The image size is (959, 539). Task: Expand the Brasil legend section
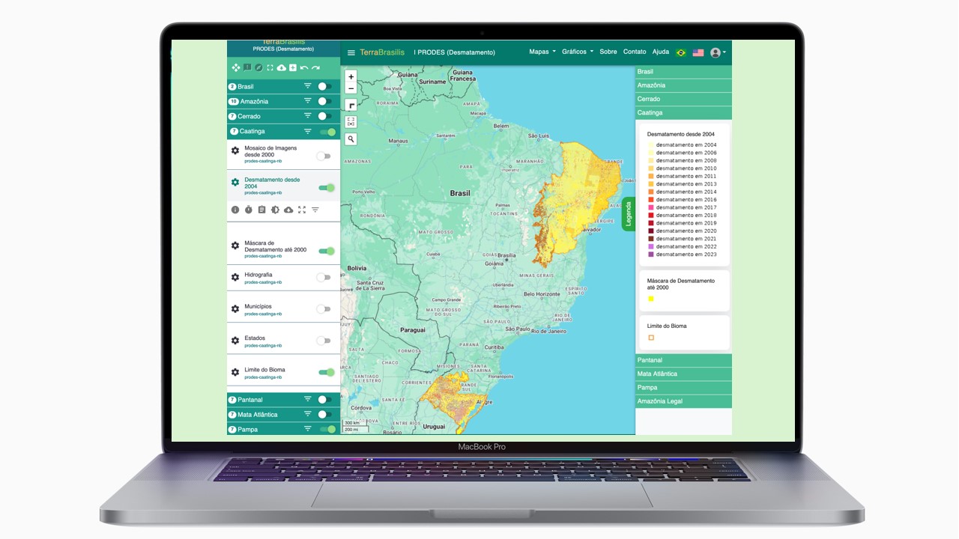[683, 72]
